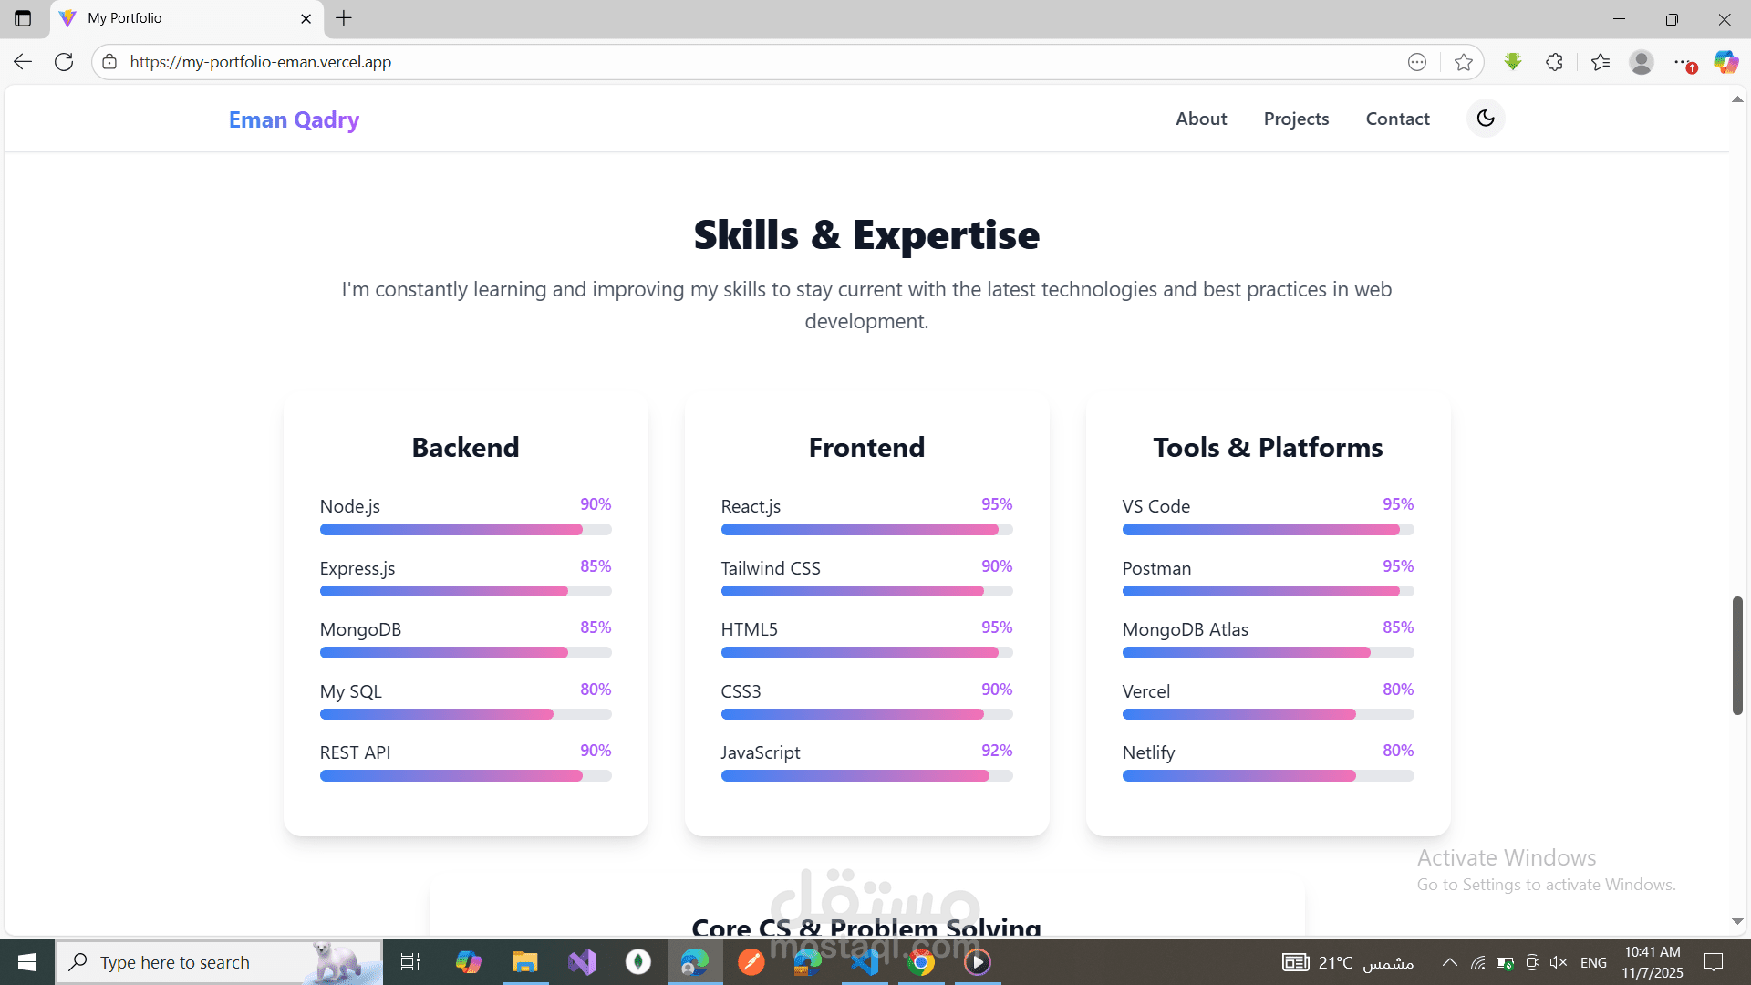Open the Favorites list icon
1751x985 pixels.
1601,62
